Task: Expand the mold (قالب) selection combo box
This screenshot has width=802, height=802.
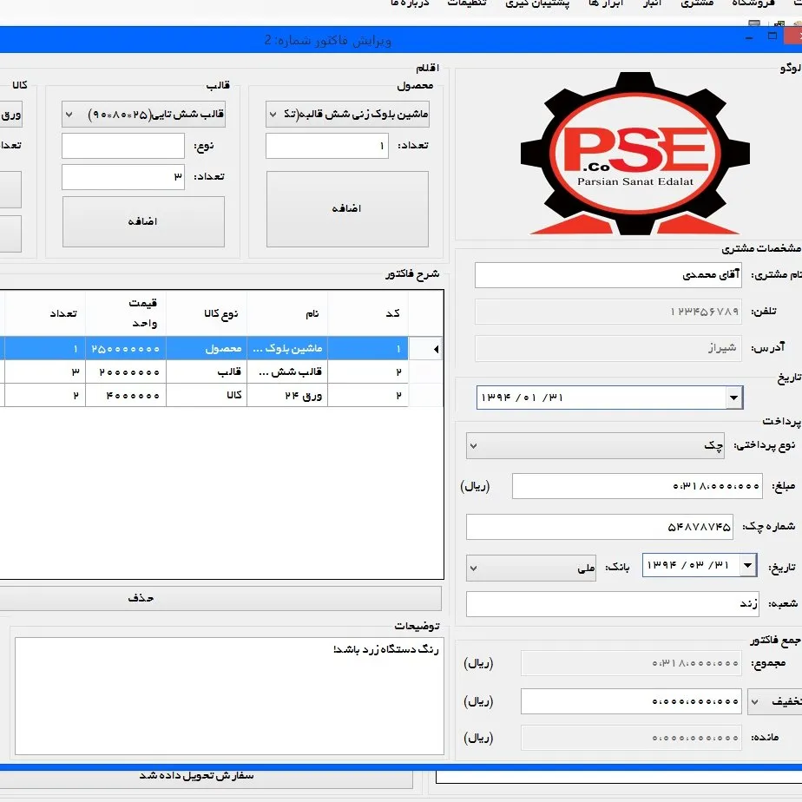Action: coord(69,115)
